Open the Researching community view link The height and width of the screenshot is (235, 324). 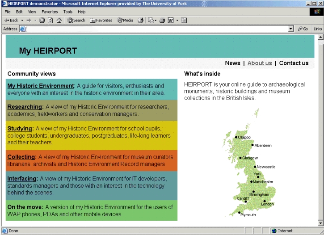coord(25,107)
